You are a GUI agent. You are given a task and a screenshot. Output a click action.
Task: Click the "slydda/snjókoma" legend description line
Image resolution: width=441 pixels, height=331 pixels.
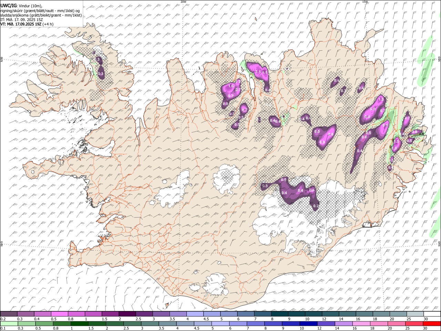point(41,15)
